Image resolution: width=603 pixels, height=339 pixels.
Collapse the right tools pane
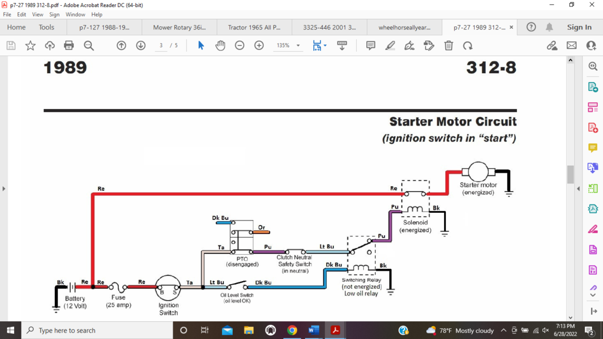tap(578, 189)
